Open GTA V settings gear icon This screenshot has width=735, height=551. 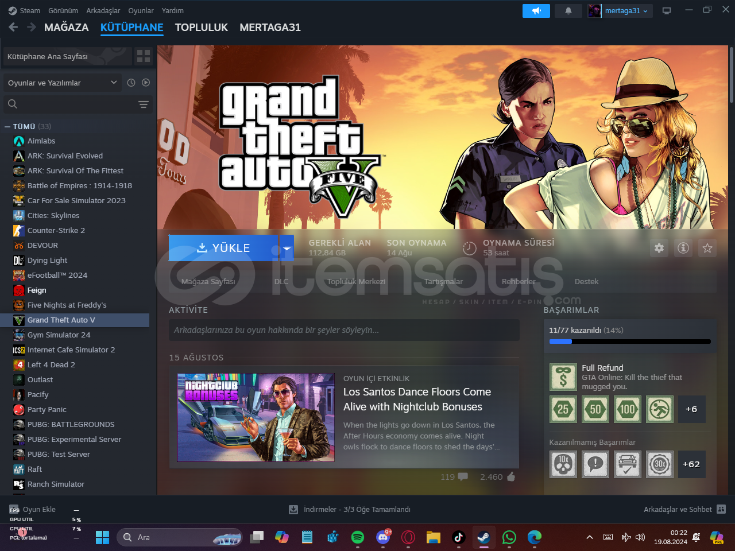coord(659,248)
